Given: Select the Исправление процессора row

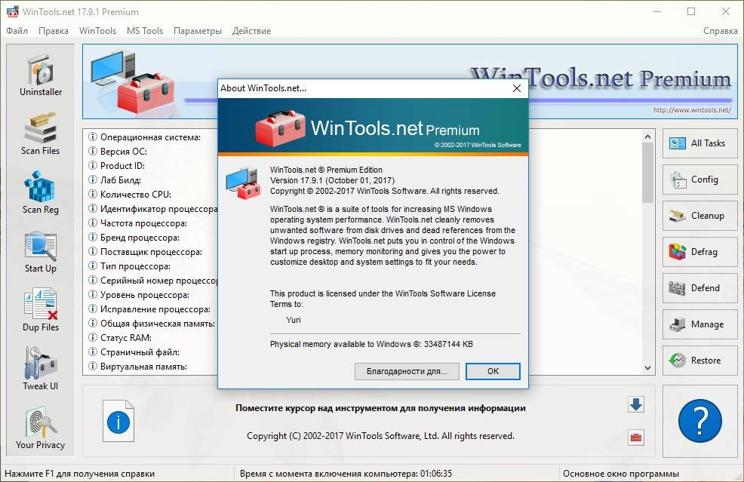Looking at the screenshot, I should click(x=150, y=309).
